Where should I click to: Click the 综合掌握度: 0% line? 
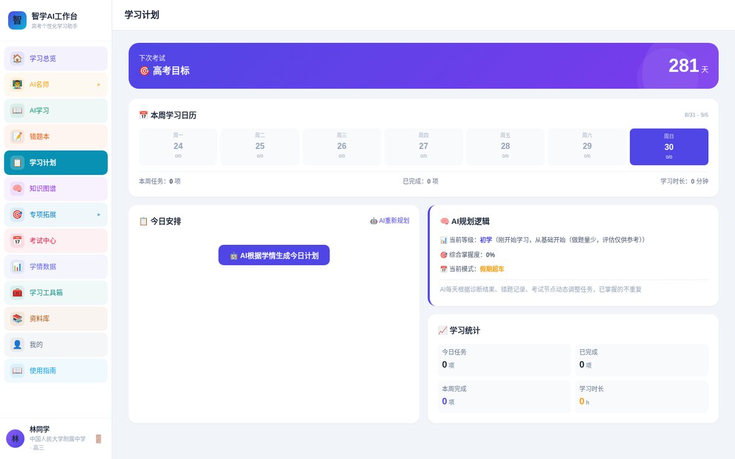click(x=467, y=255)
